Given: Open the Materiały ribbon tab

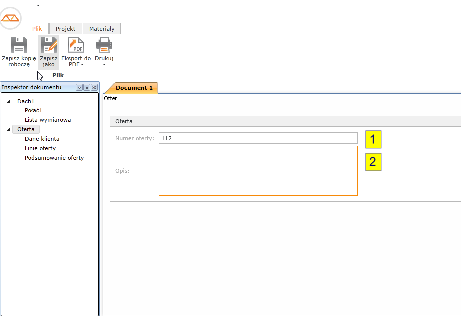Looking at the screenshot, I should (x=102, y=29).
